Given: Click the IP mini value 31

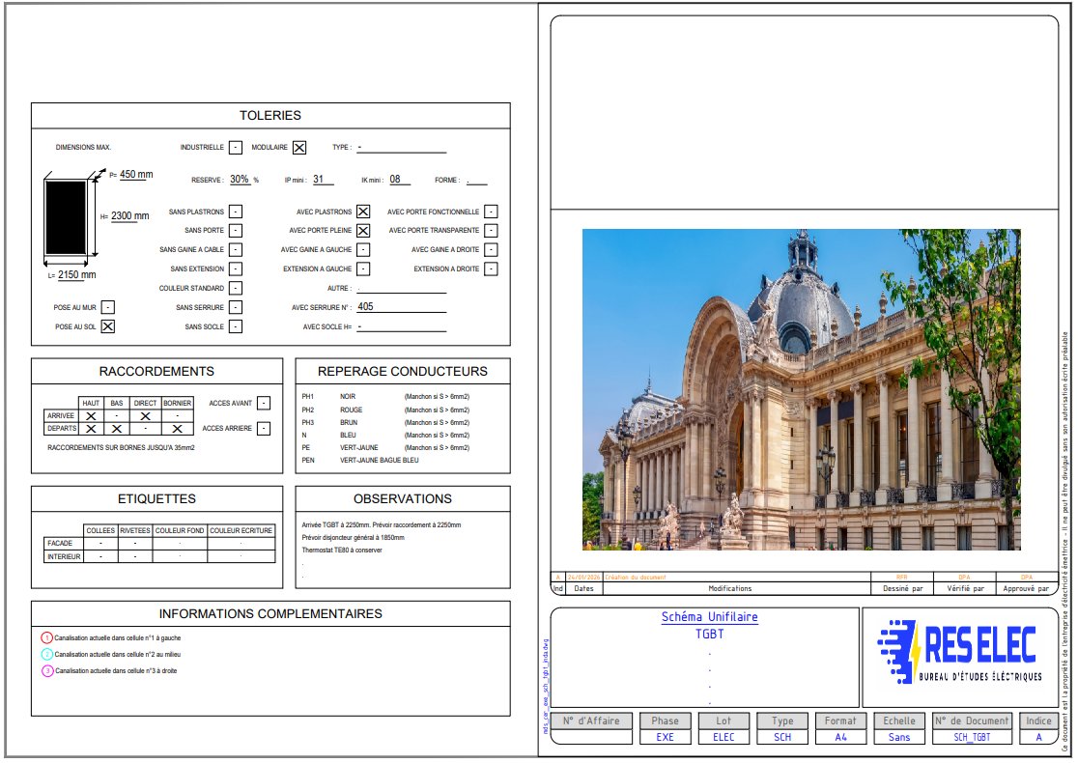Looking at the screenshot, I should pos(319,180).
